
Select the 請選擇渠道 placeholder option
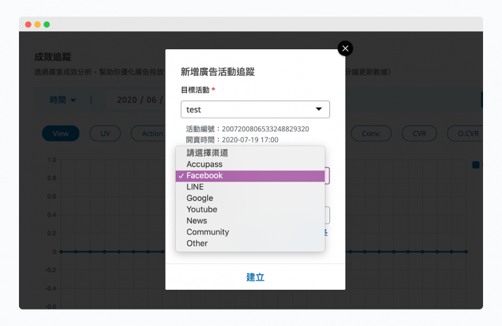[250, 153]
